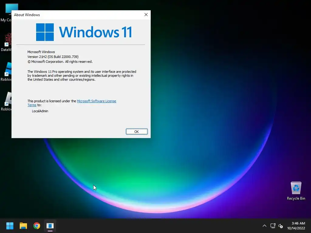311x233 pixels.
Task: Select the lower gray Roblox desktop shortcut
Action: coord(6,101)
